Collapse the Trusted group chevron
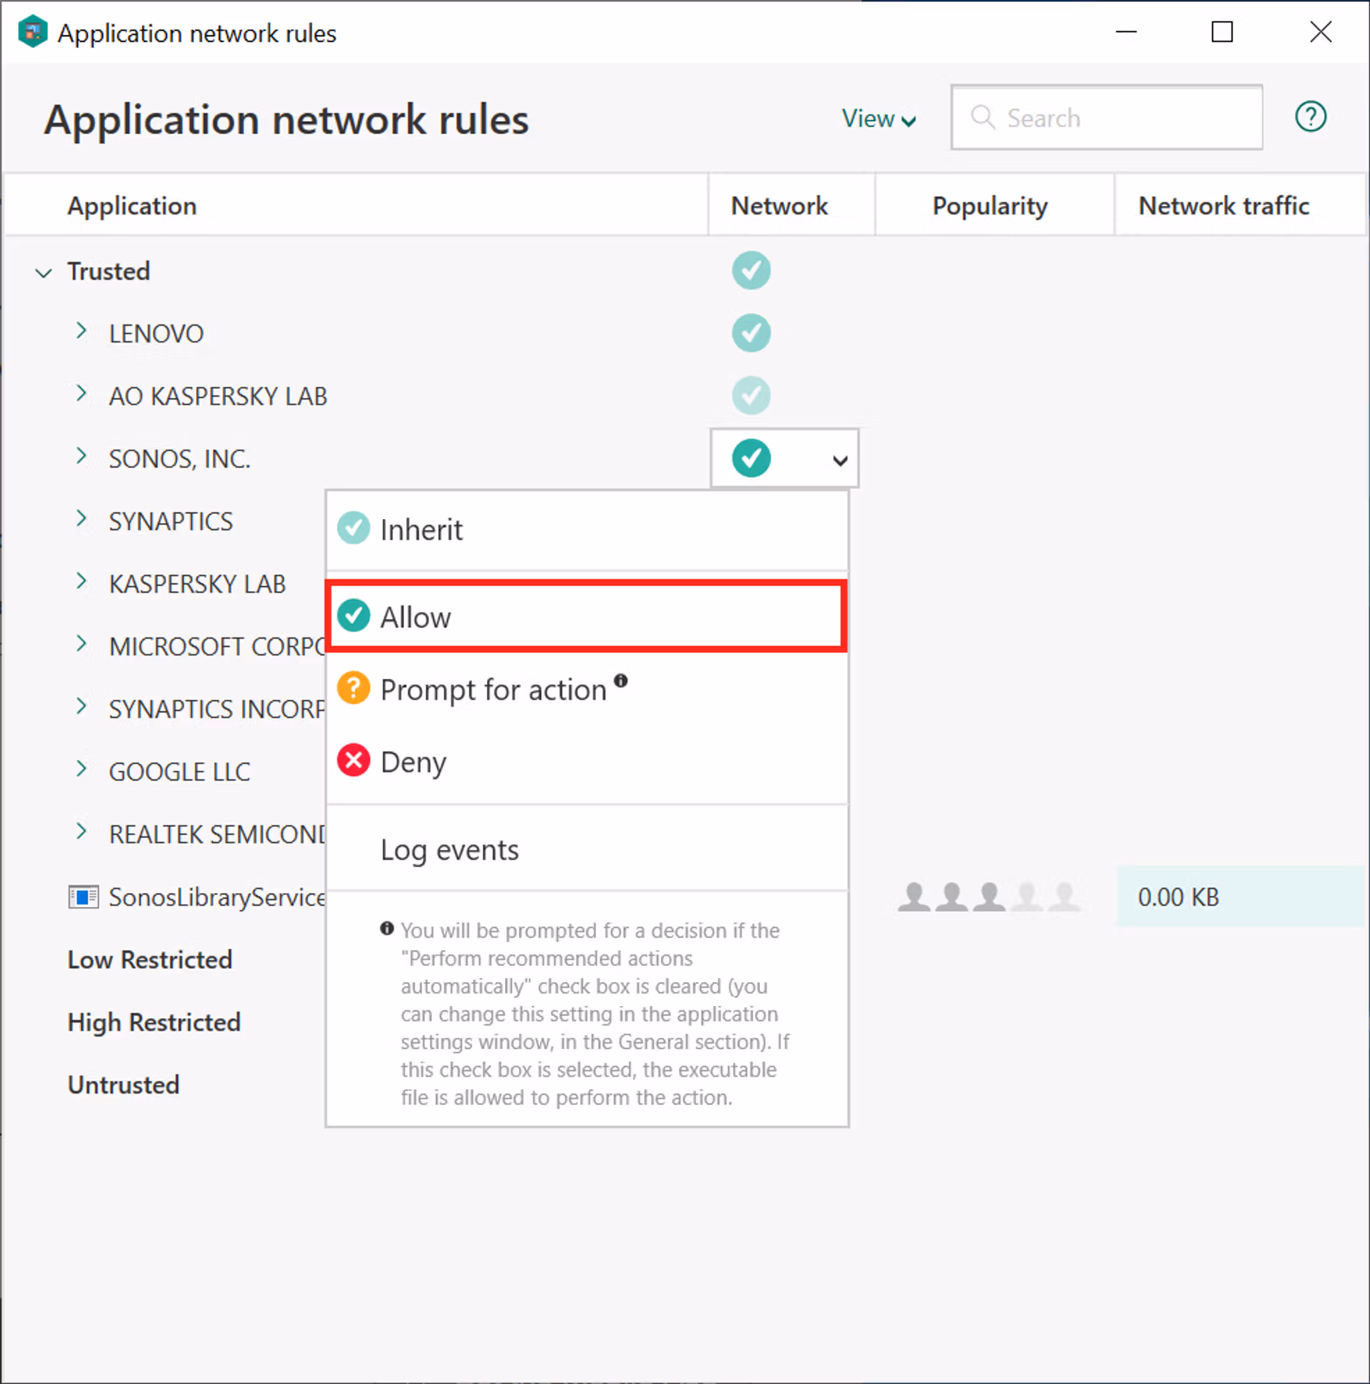 click(x=43, y=273)
